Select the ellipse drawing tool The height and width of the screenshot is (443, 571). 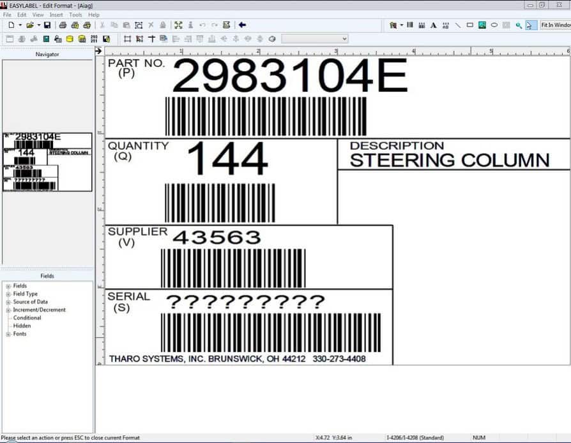pos(494,25)
